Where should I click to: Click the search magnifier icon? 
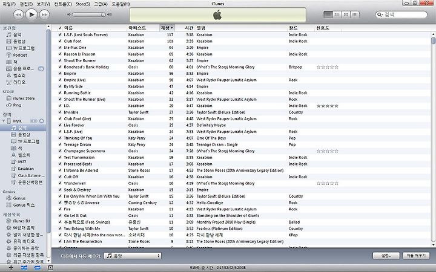click(378, 15)
